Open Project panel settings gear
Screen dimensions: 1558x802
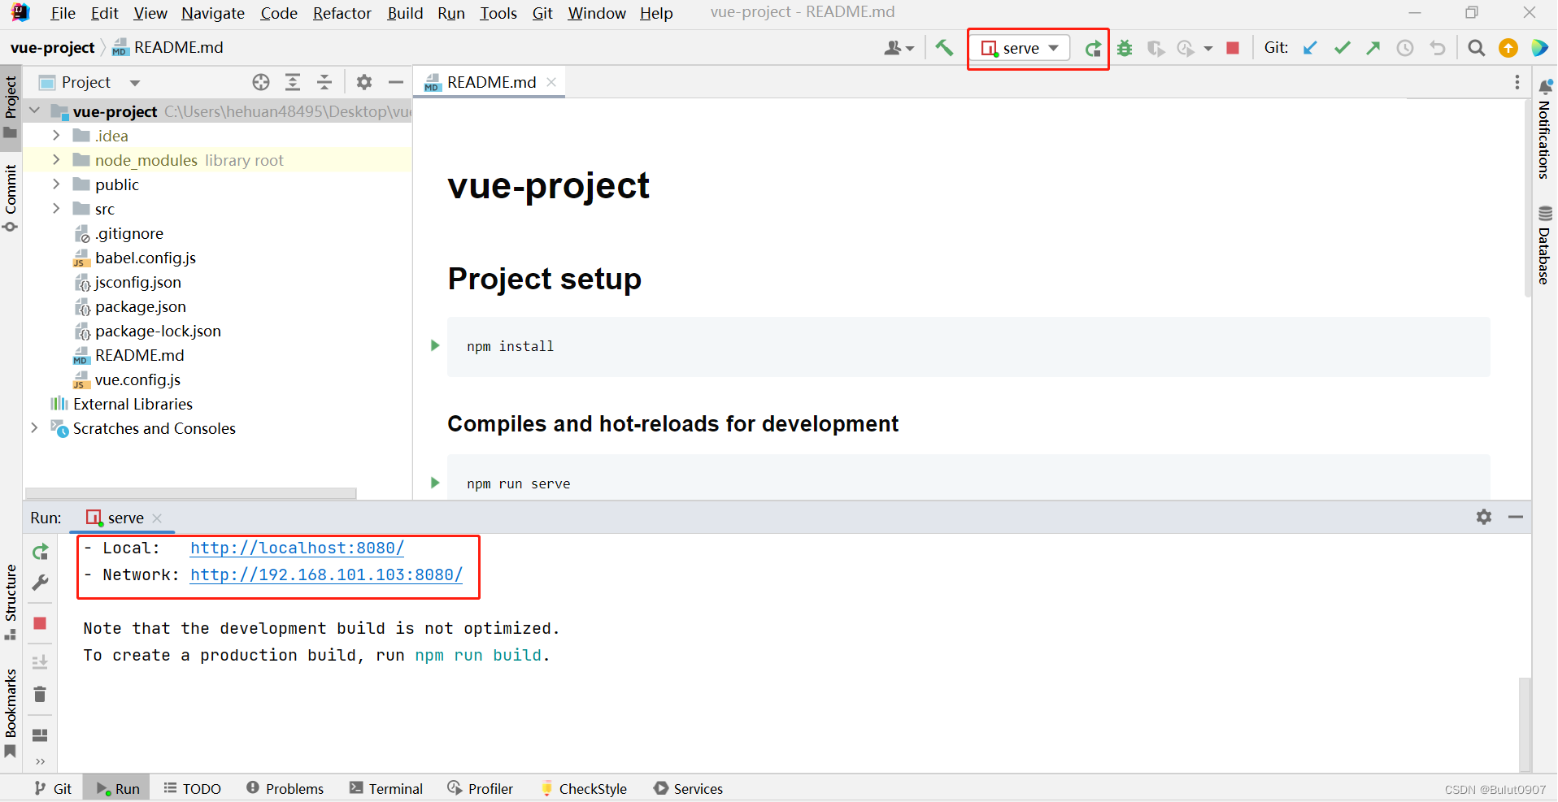364,82
